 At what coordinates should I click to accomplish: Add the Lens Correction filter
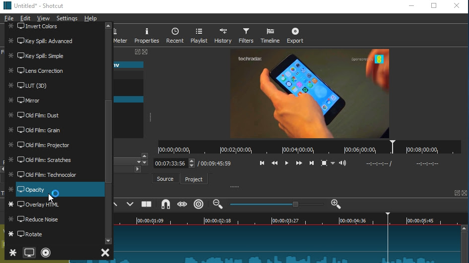coord(60,71)
